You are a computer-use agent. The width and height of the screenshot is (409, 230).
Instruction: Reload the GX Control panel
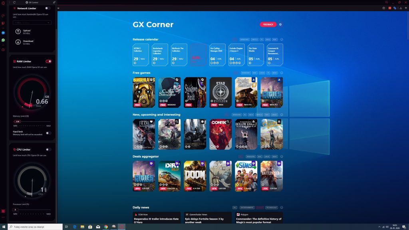tap(14, 2)
